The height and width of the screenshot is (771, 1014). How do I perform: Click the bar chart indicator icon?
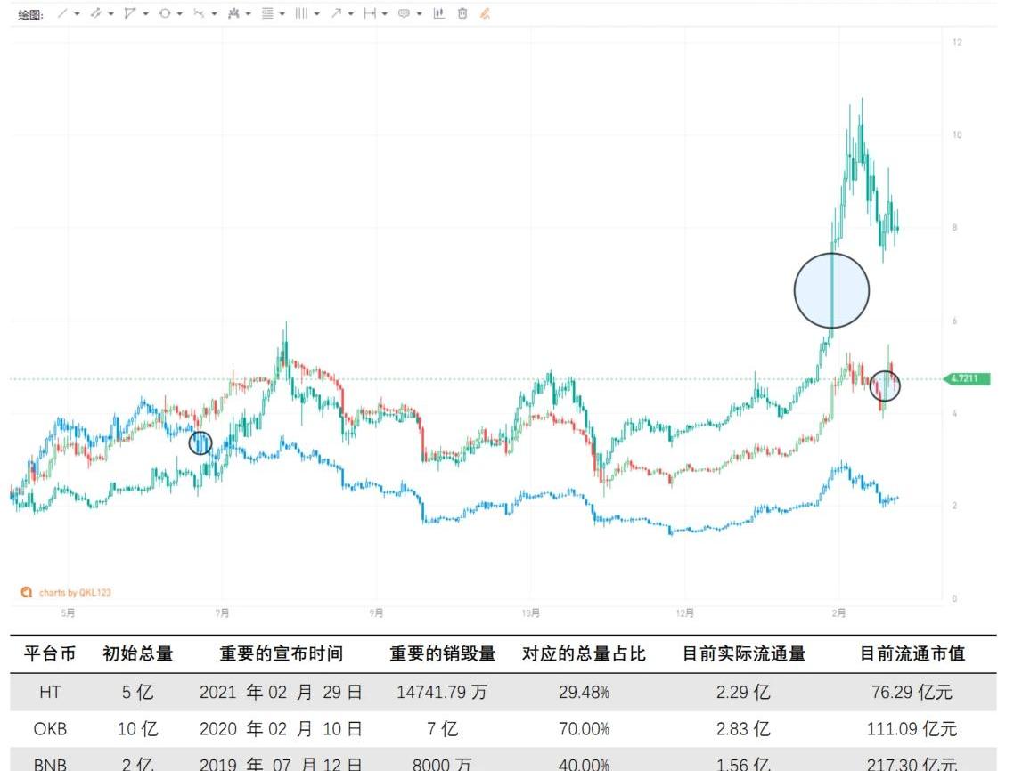click(439, 13)
